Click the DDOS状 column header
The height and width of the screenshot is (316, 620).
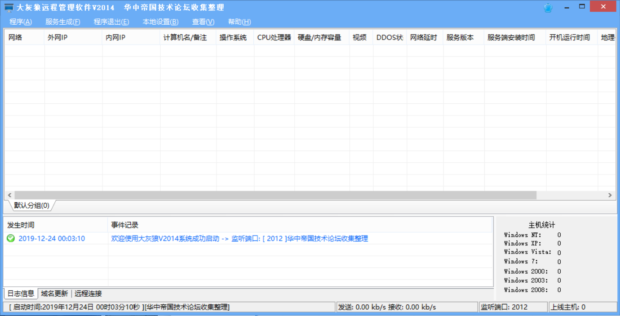[390, 37]
